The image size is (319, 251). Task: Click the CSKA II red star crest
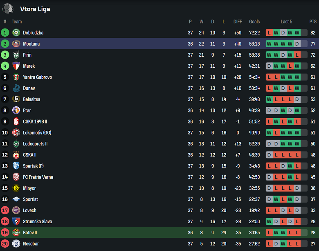[x=16, y=155]
